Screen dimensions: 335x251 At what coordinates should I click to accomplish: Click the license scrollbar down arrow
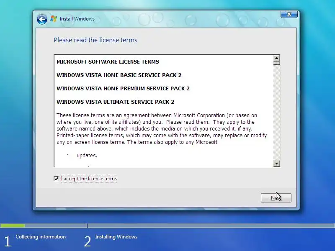pyautogui.click(x=276, y=164)
